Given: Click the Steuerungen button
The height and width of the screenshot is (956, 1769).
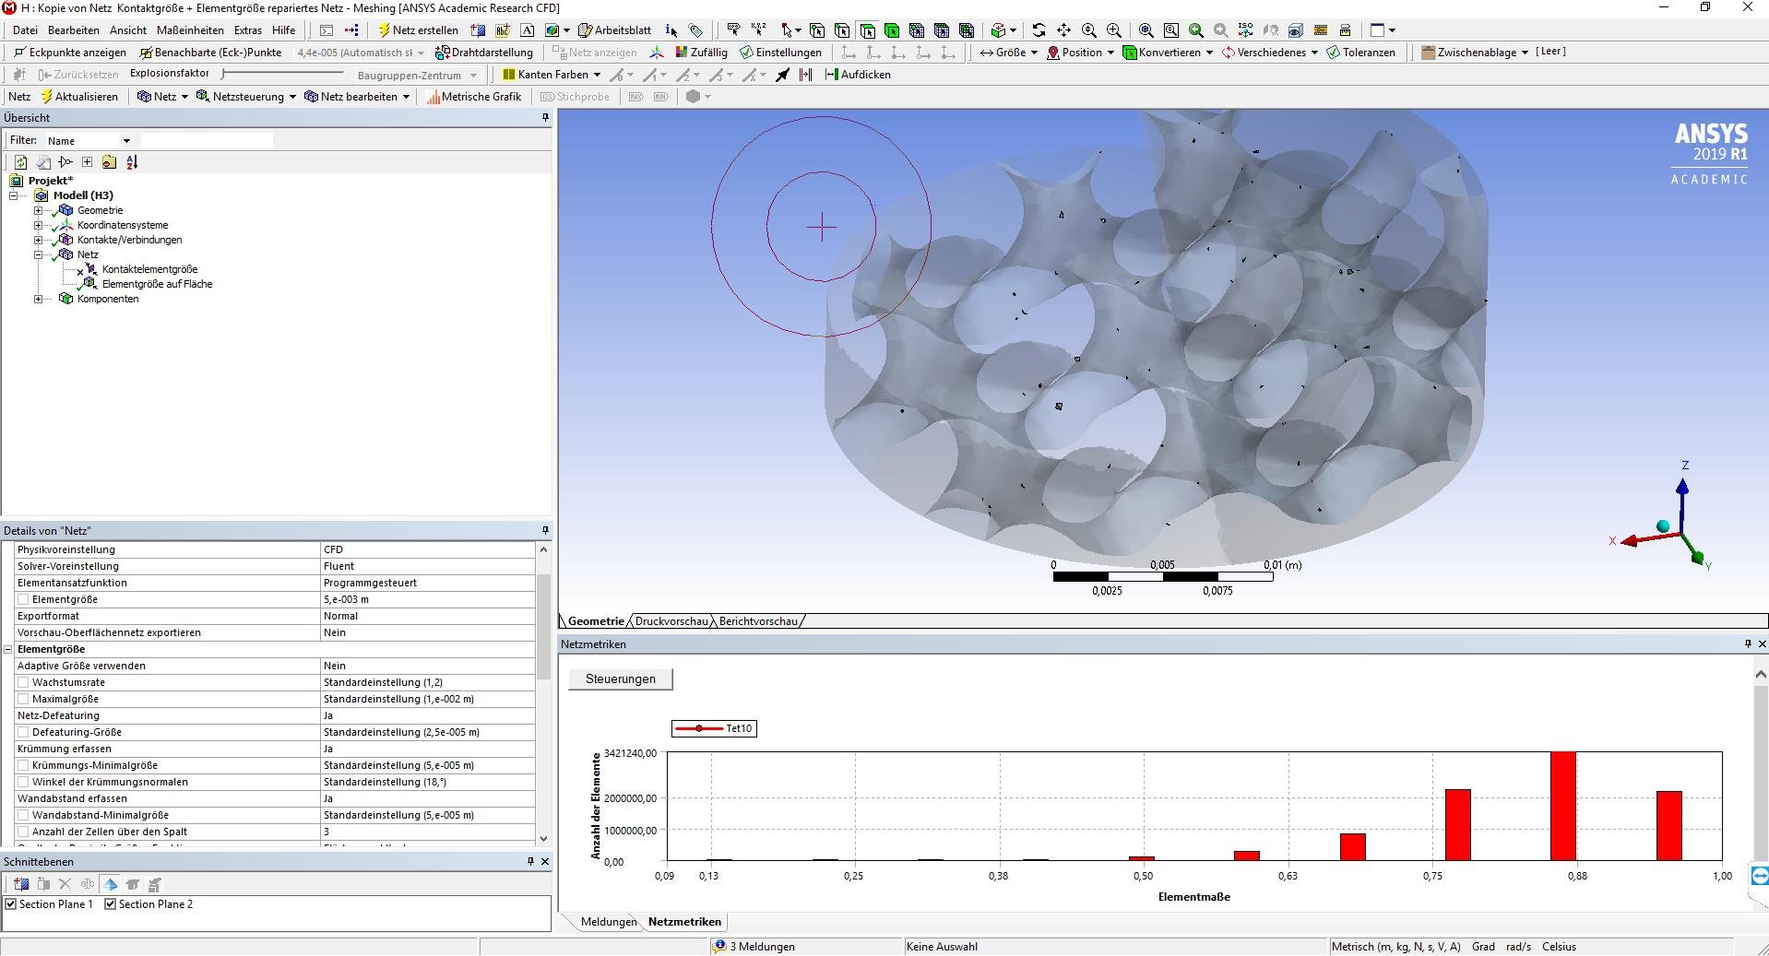Looking at the screenshot, I should coord(620,679).
